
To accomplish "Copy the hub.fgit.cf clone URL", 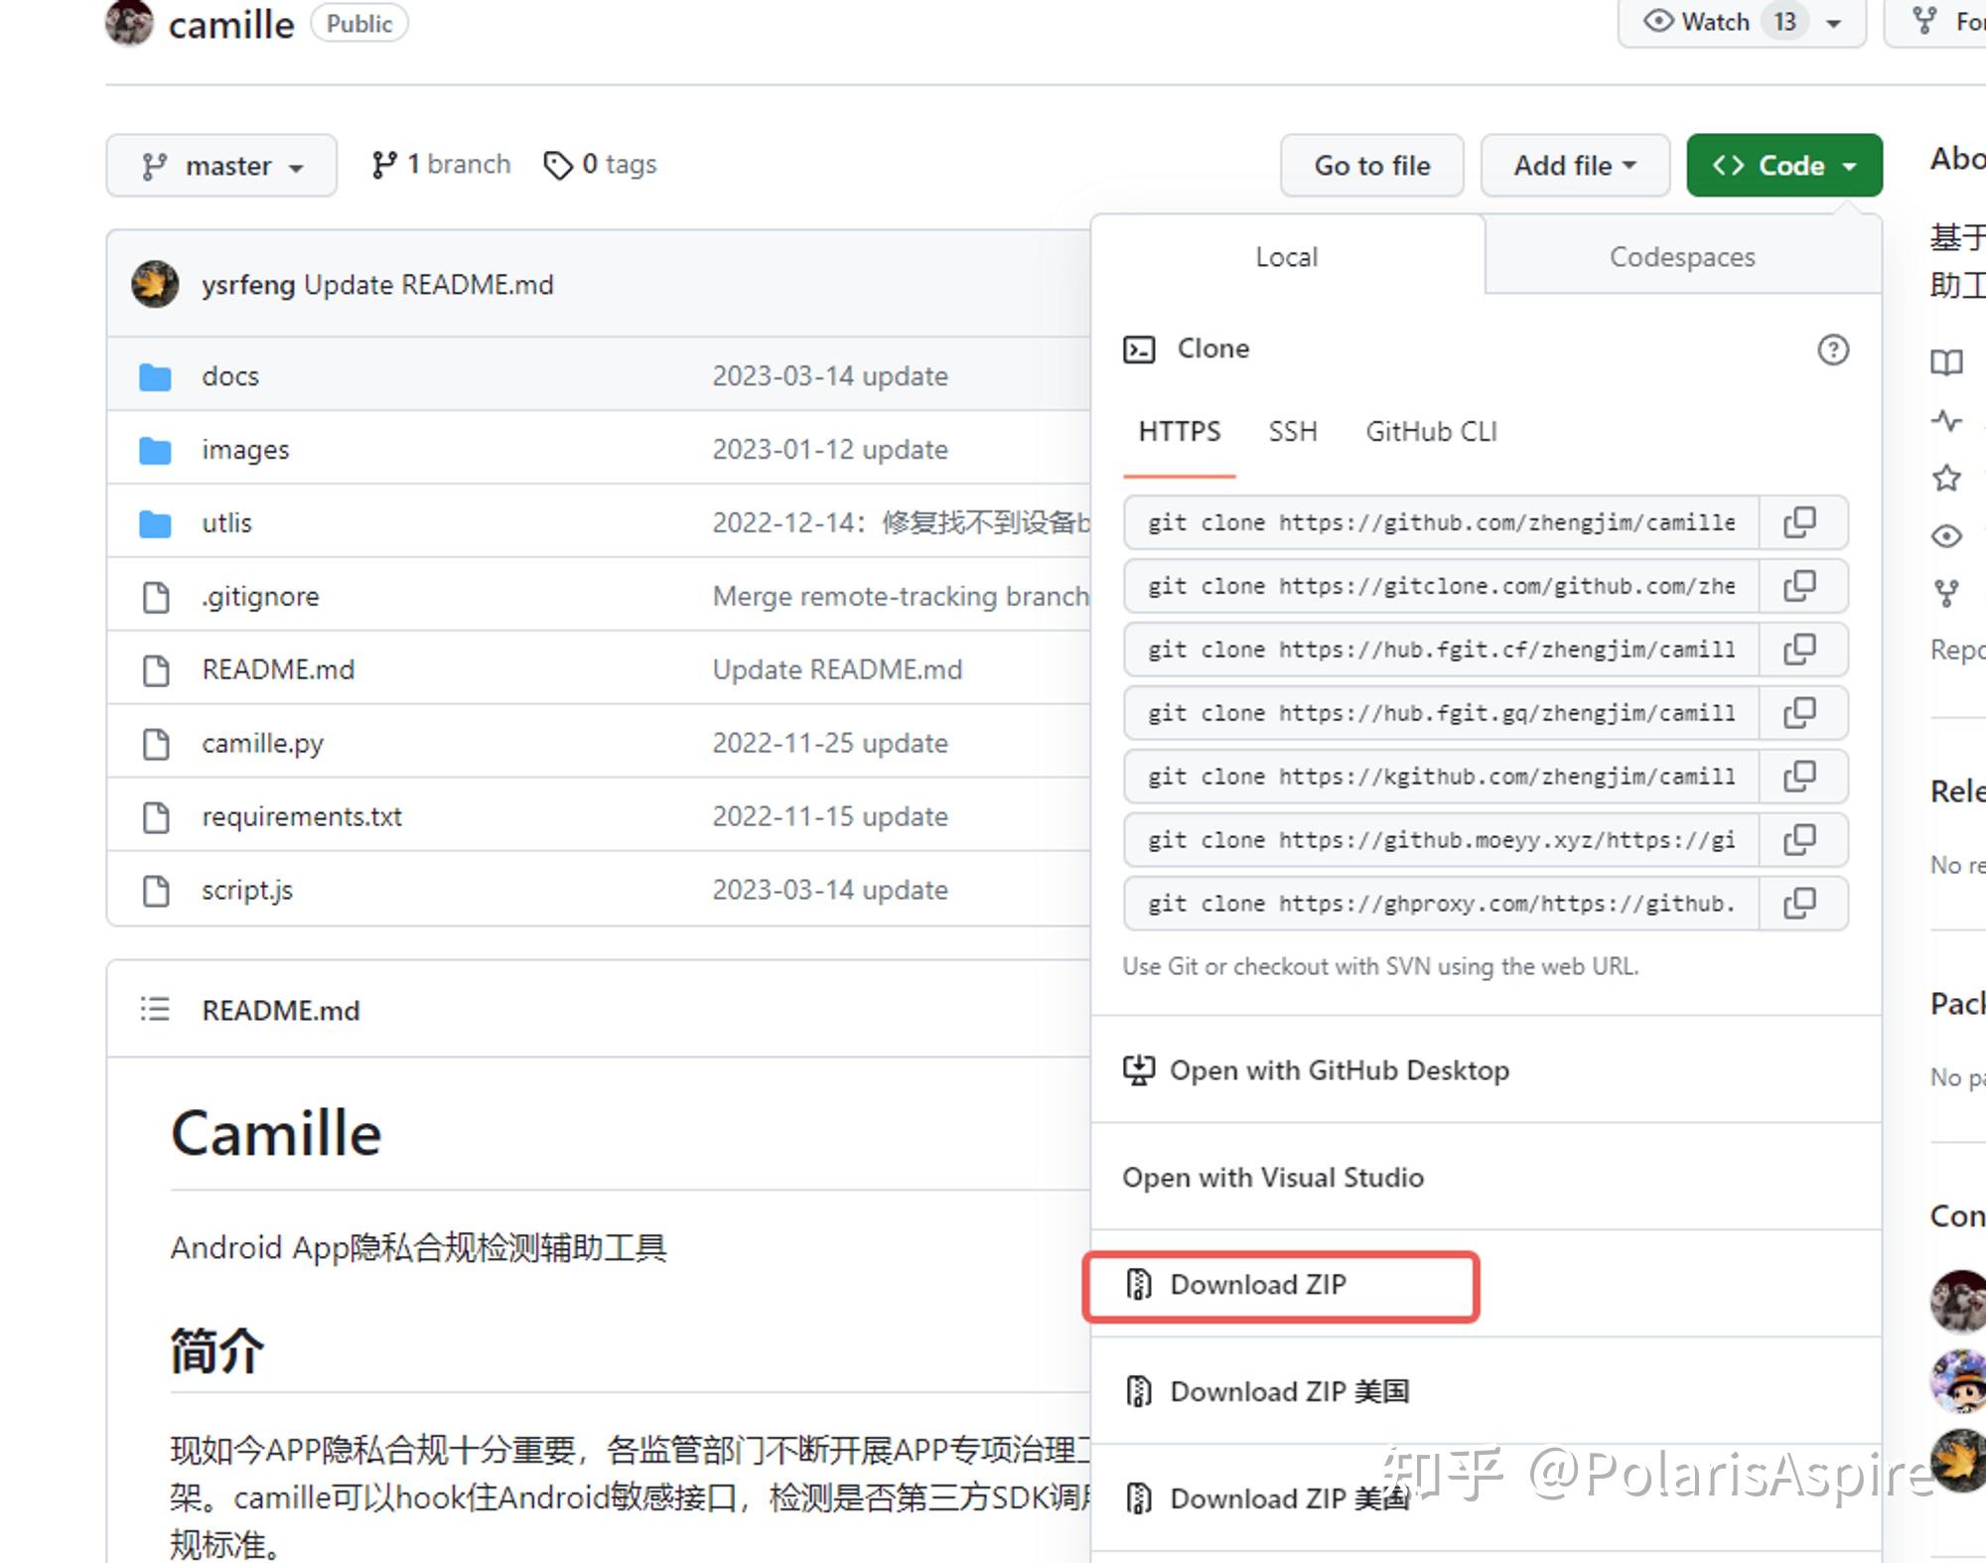I will (x=1800, y=649).
